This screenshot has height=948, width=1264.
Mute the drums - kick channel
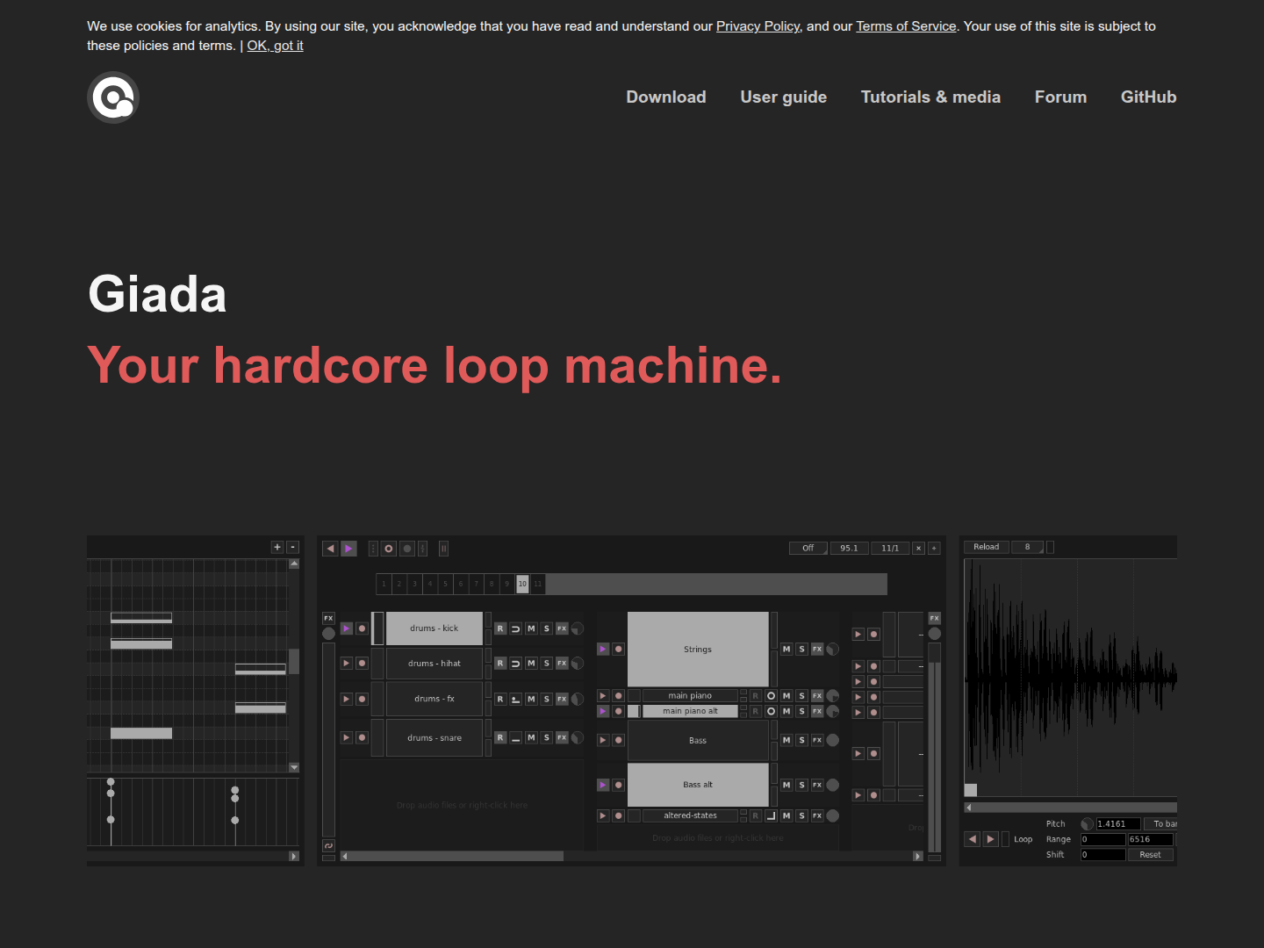coord(531,628)
